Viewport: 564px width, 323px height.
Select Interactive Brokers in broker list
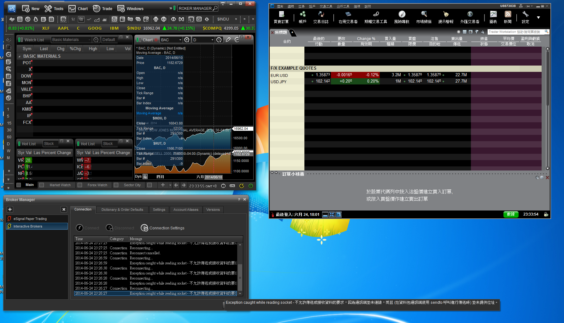click(37, 226)
